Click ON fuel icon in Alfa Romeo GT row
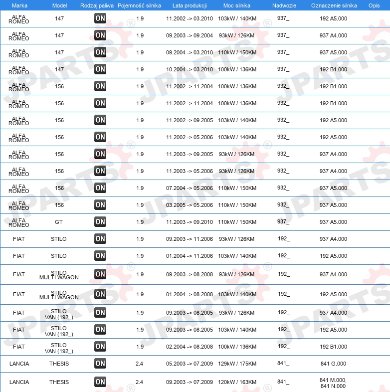Image resolution: width=390 pixels, height=392 pixels. point(100,222)
